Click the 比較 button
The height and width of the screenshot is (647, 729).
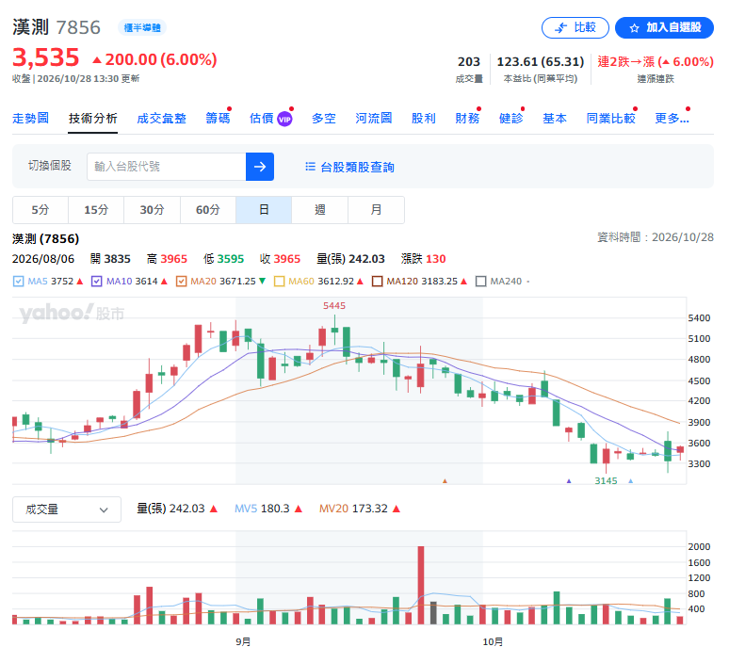click(575, 28)
